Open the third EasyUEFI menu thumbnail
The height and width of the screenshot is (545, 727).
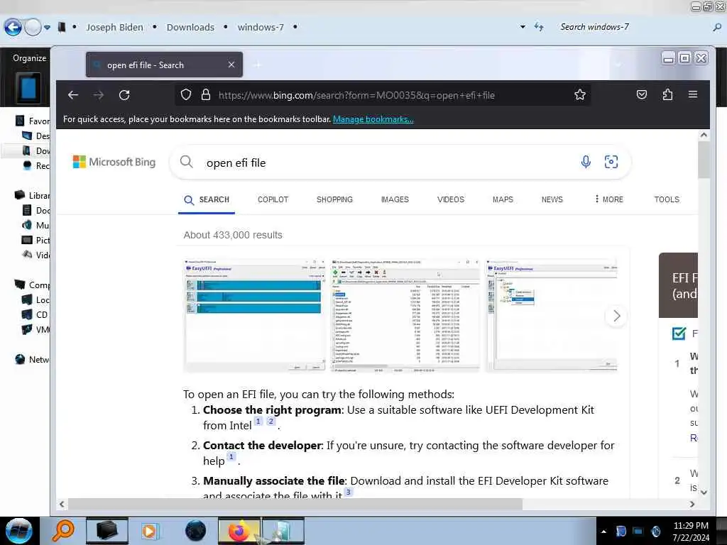551,316
